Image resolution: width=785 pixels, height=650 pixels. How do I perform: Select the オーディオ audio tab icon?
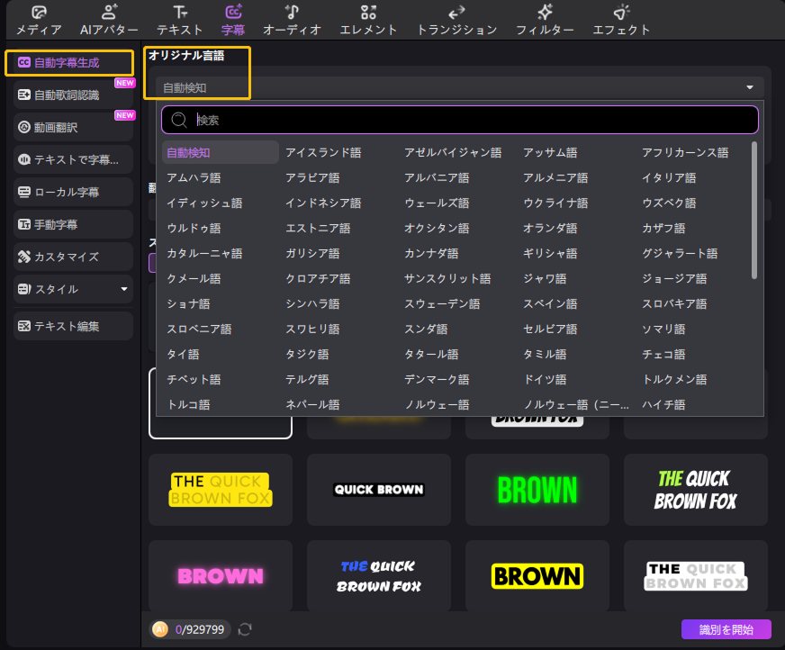292,13
